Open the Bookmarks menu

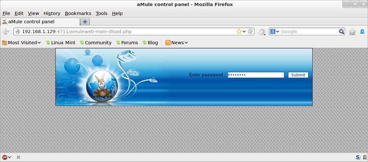[x=78, y=13]
